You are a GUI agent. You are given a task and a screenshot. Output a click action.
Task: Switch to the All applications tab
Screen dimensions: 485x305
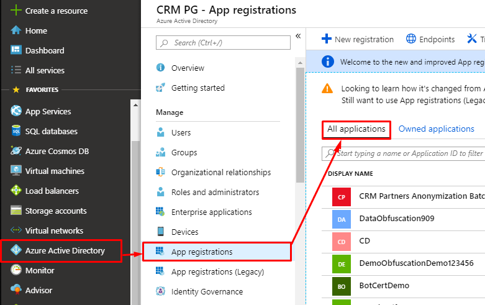356,129
